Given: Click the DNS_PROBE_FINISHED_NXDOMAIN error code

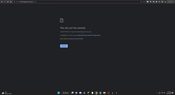Looking at the screenshot, I should (x=72, y=39).
